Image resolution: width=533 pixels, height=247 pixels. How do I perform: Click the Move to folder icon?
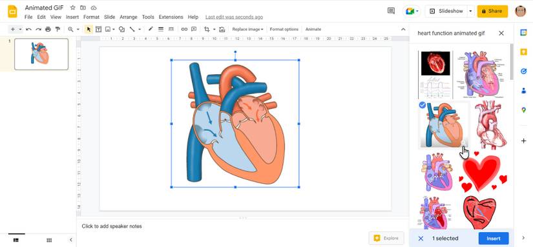[83, 8]
